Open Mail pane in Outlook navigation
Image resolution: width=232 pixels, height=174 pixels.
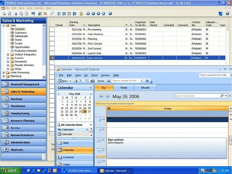pos(75,143)
